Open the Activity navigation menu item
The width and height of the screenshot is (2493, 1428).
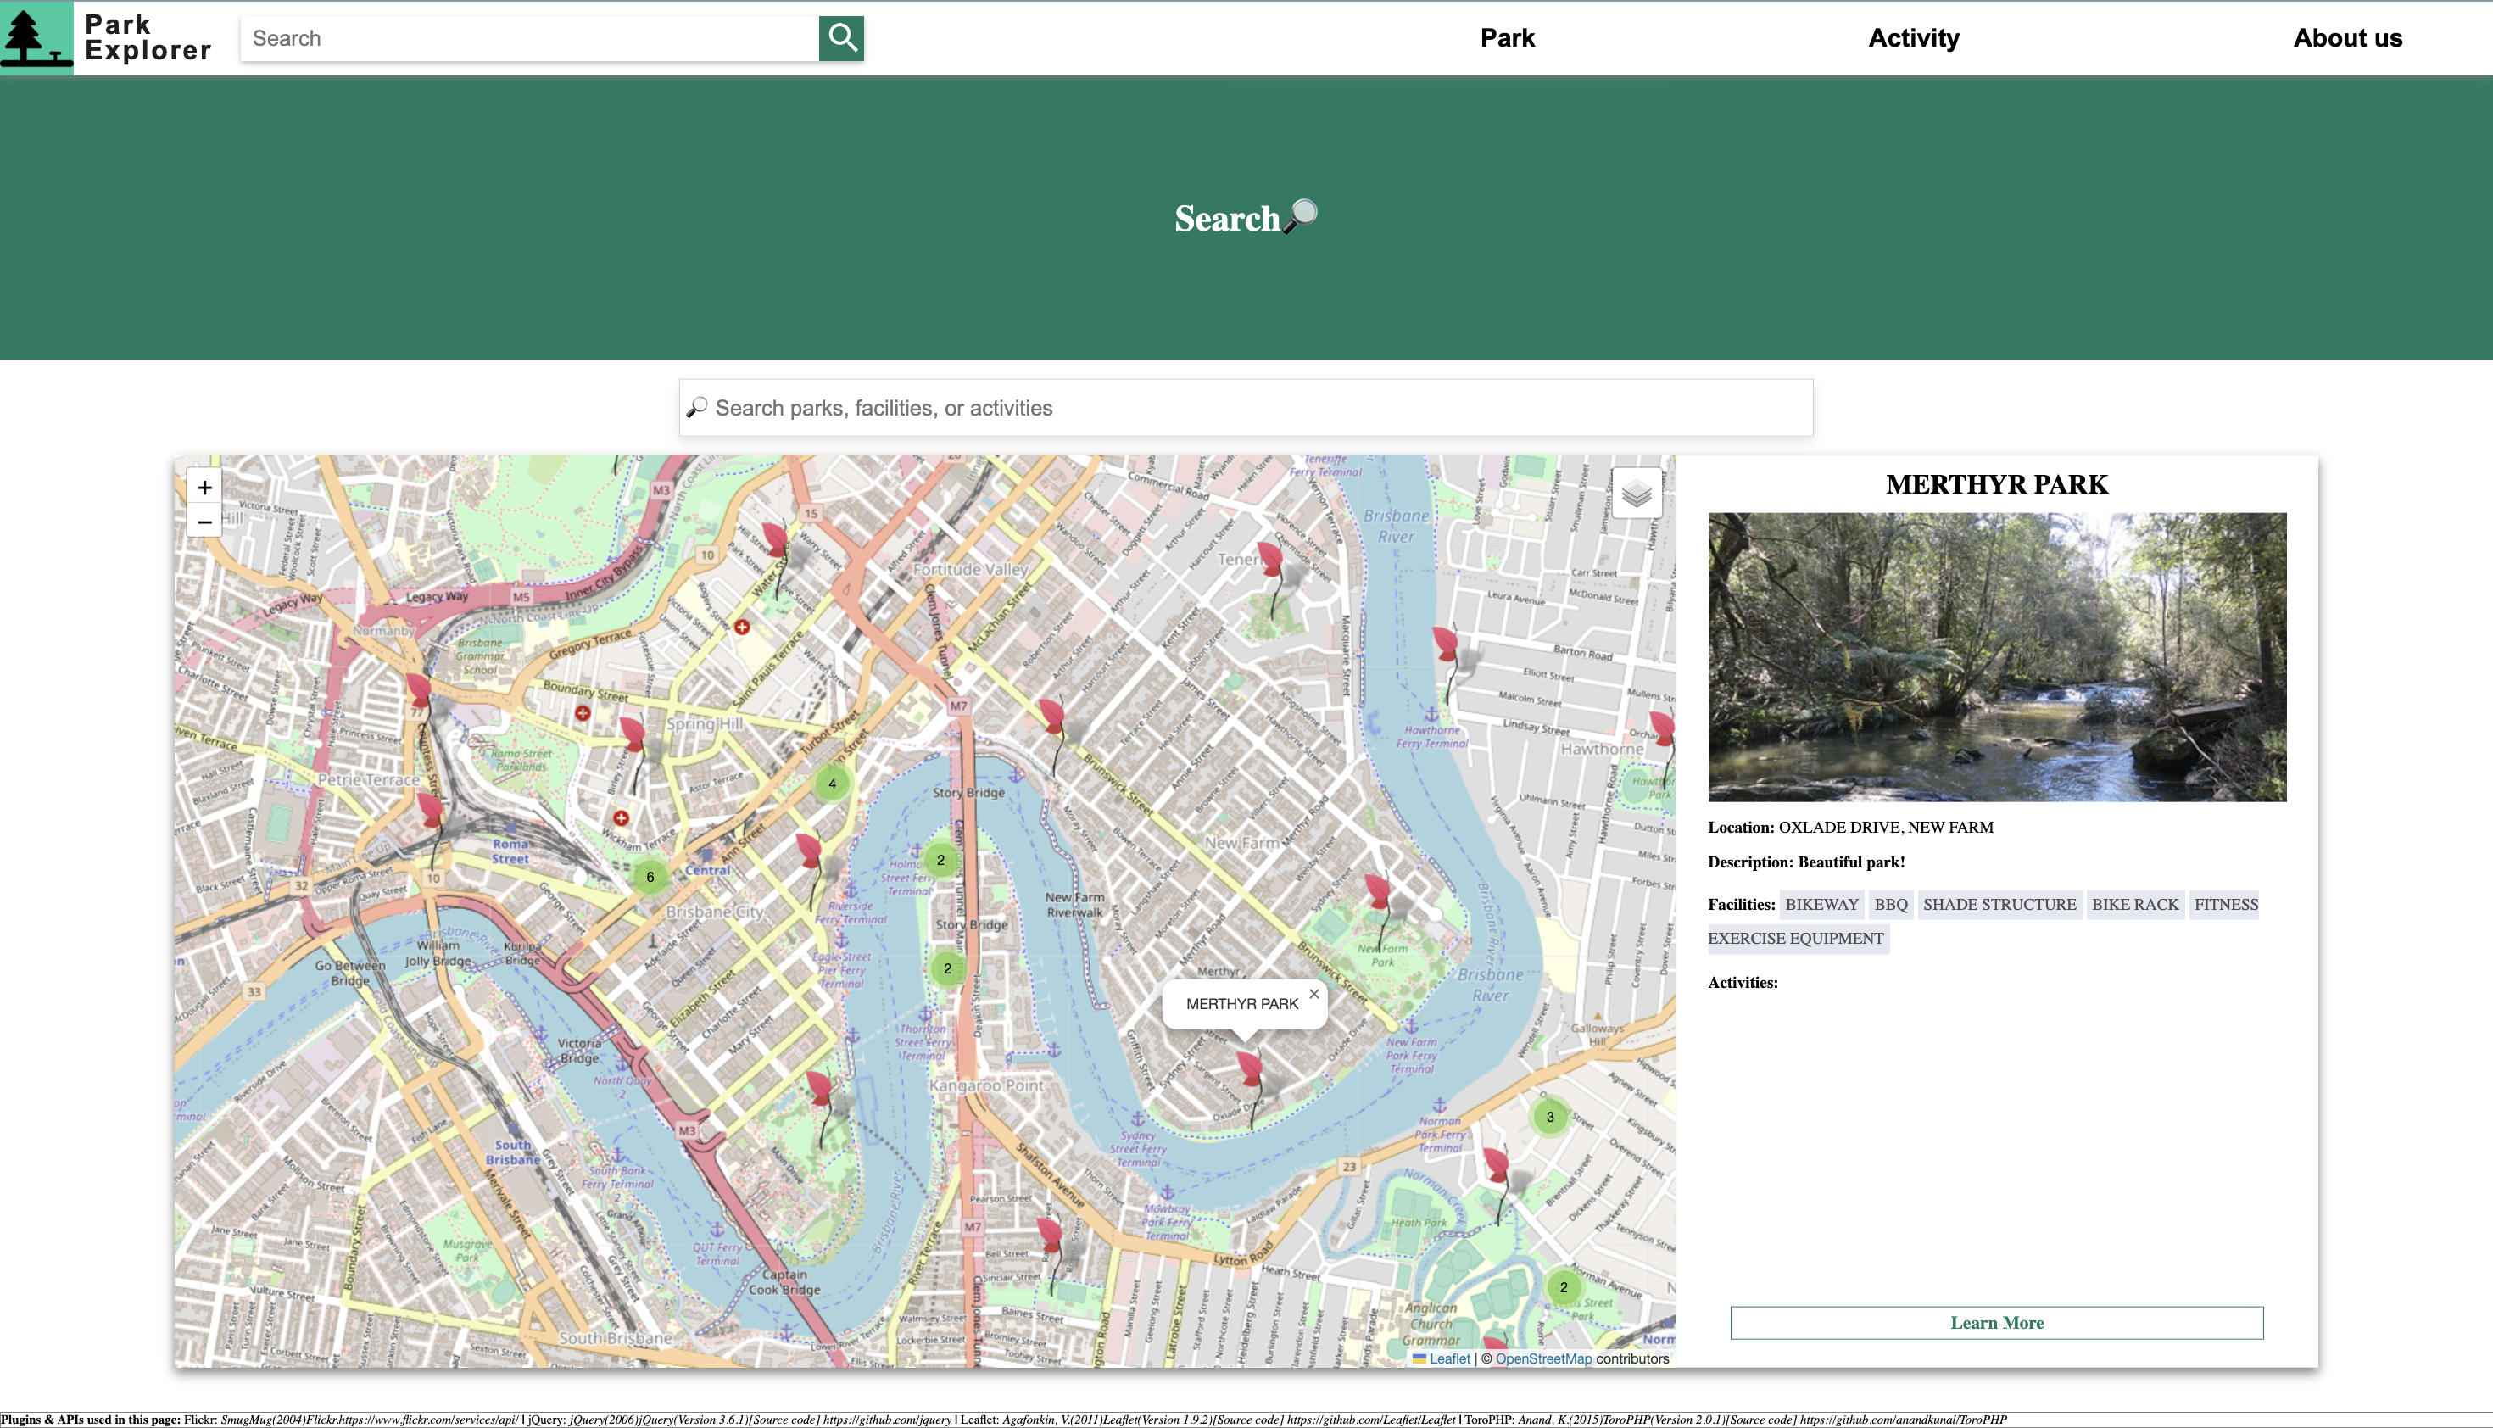click(1912, 37)
